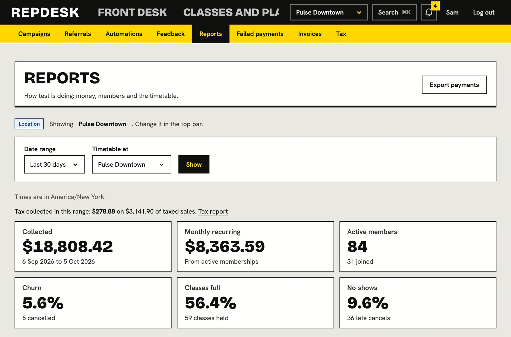Select the No-shows 9.6% card

[418, 303]
